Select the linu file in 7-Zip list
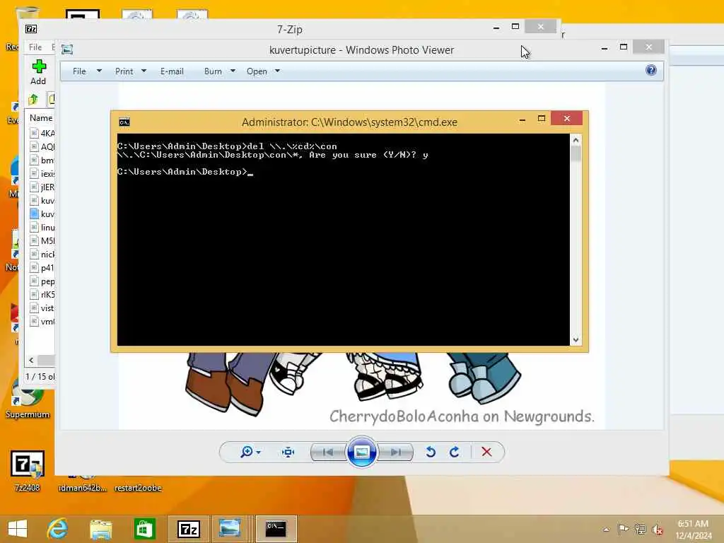The height and width of the screenshot is (543, 724). pos(42,227)
